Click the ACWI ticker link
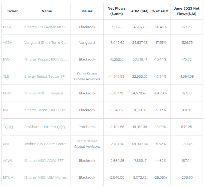 8,161
